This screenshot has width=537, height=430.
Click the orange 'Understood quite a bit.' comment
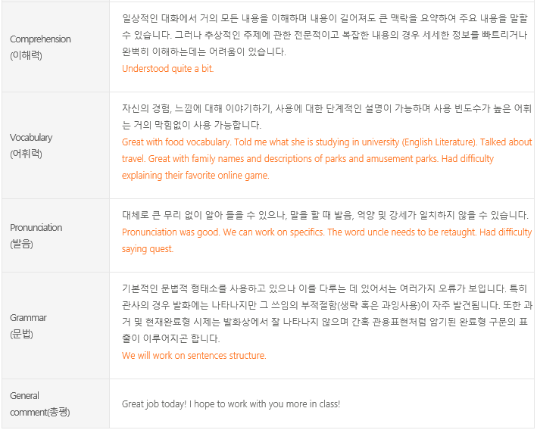coord(168,69)
